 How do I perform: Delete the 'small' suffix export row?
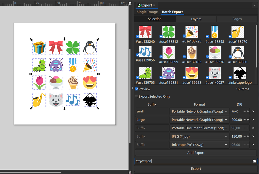[253, 111]
